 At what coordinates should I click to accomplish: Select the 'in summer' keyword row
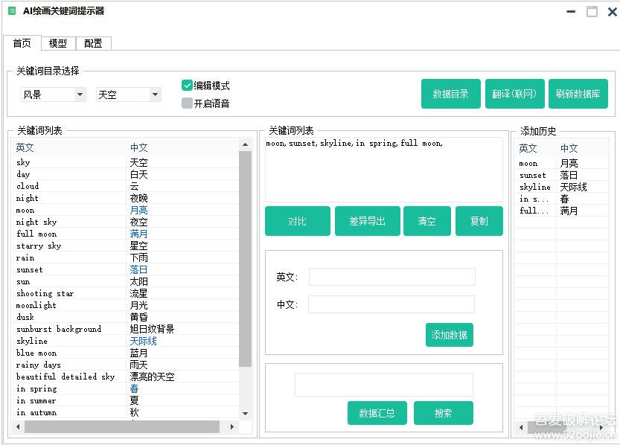click(x=126, y=400)
